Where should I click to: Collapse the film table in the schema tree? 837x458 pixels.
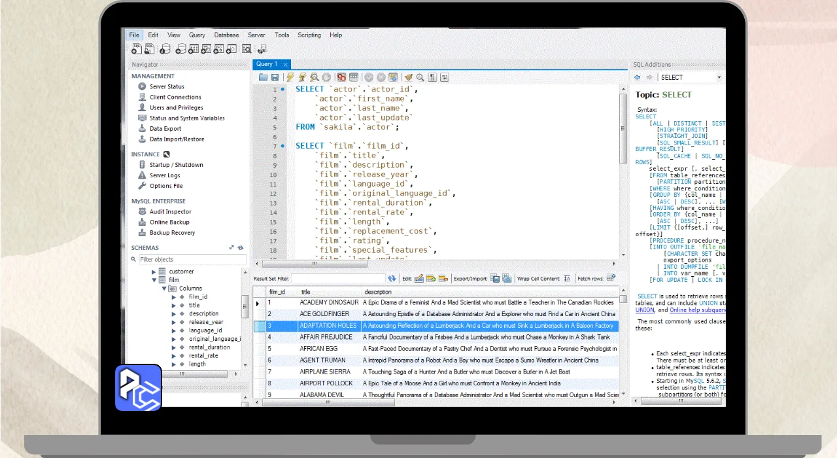click(155, 280)
